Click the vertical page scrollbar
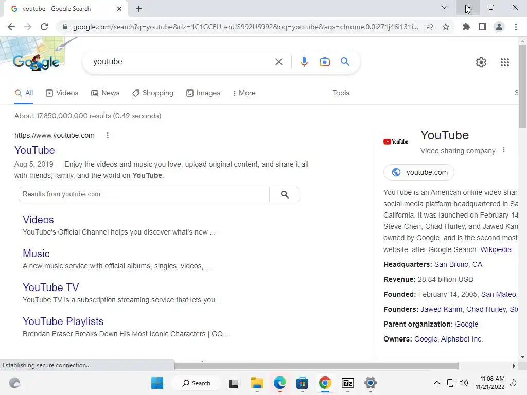Screen dimensions: 527x395 point(522,86)
